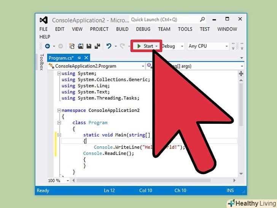The width and height of the screenshot is (277, 208).
Task: Click the vertical scrollbar down arrow
Action: click(241, 174)
